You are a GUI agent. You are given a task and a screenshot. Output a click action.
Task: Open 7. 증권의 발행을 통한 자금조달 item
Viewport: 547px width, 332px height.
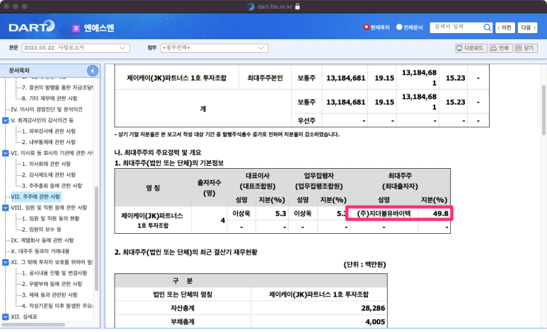57,88
